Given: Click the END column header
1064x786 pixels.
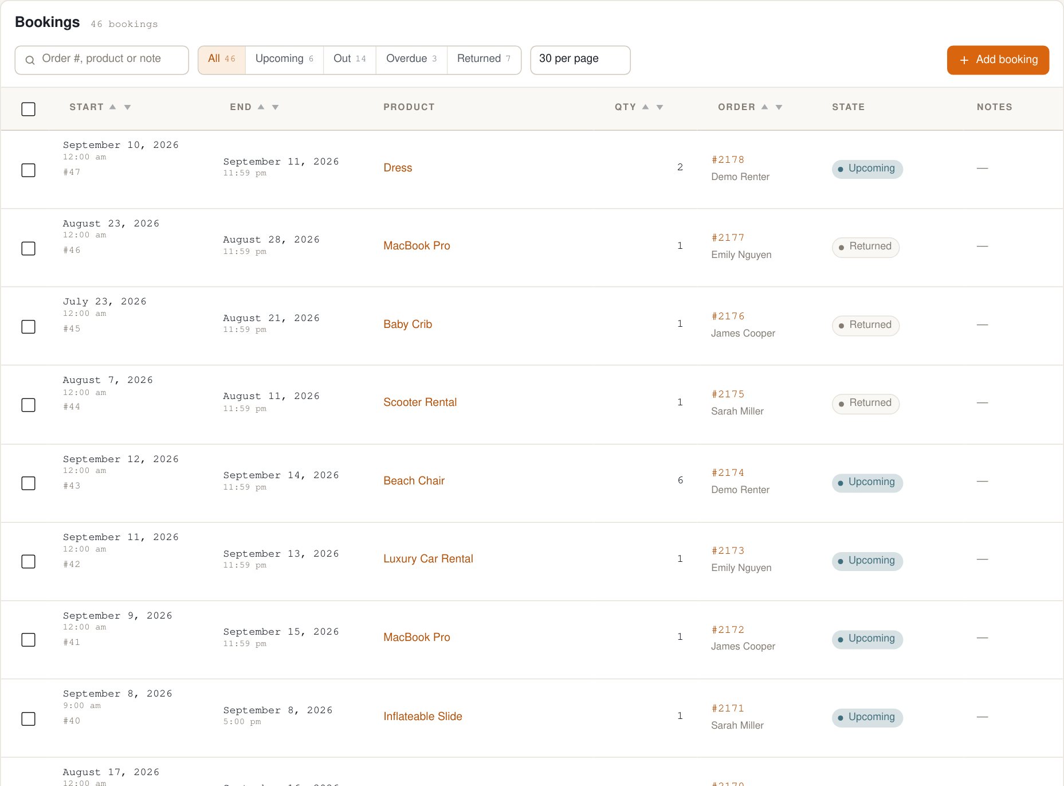Looking at the screenshot, I should tap(241, 107).
